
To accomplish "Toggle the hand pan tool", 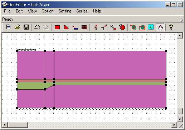I will (160, 27).
